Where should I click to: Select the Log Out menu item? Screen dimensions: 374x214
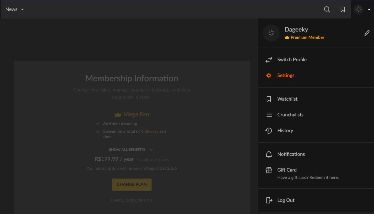click(x=286, y=200)
